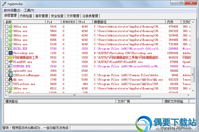Click the horizontal scroll right arrow
This screenshot has width=199, height=132.
(189, 95)
